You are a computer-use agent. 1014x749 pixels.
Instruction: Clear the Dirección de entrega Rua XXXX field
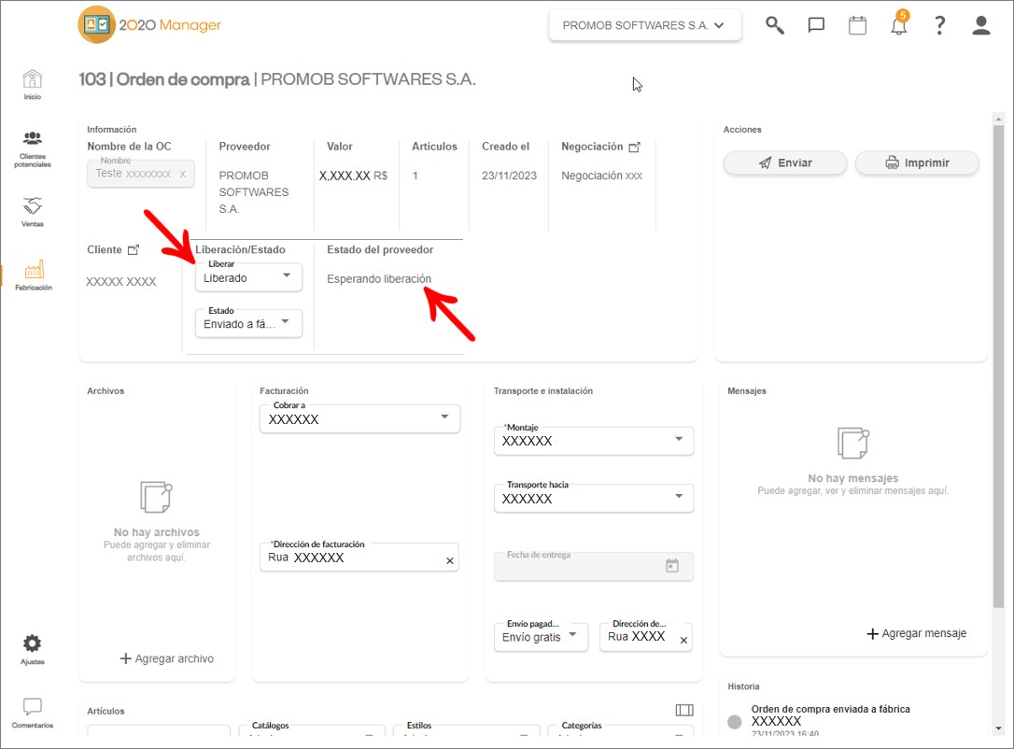pos(683,641)
